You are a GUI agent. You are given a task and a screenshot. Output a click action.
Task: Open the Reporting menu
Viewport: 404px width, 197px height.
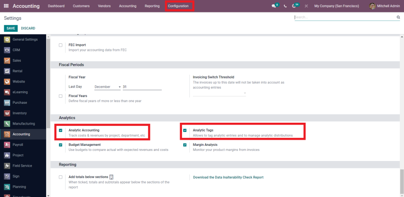tap(152, 6)
